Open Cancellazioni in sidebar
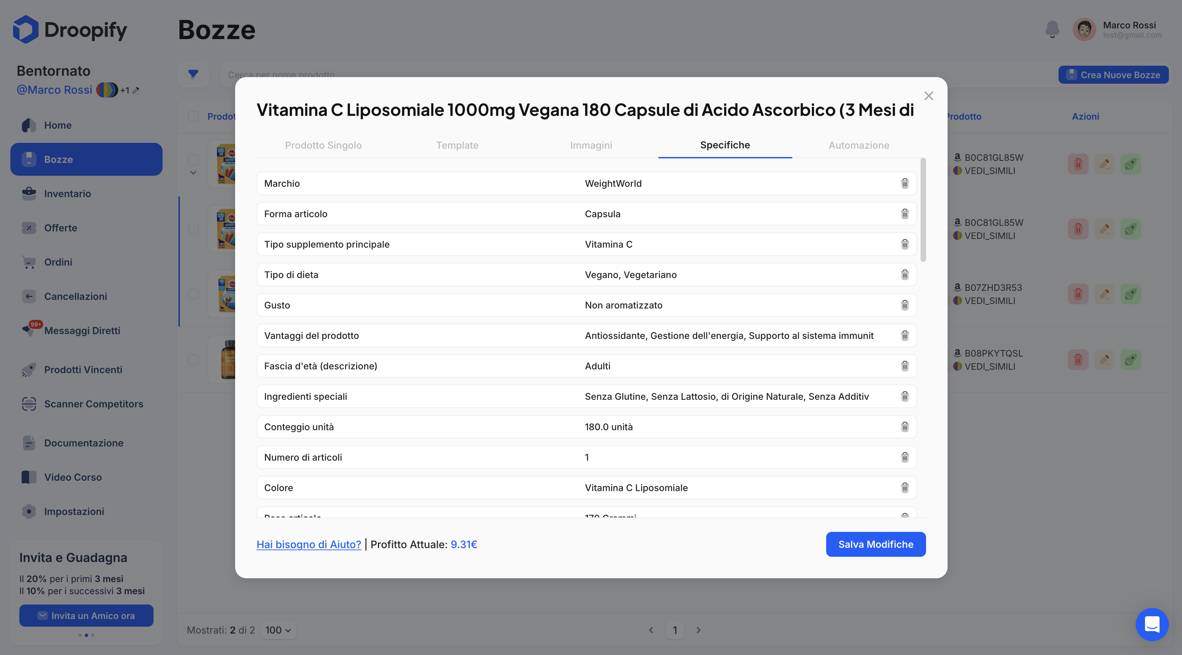This screenshot has width=1182, height=655. click(86, 296)
